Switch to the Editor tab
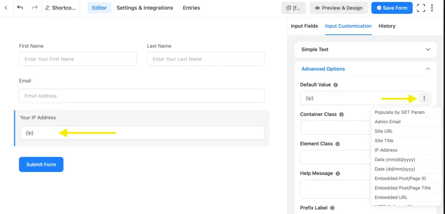Image resolution: width=445 pixels, height=214 pixels. tap(100, 8)
